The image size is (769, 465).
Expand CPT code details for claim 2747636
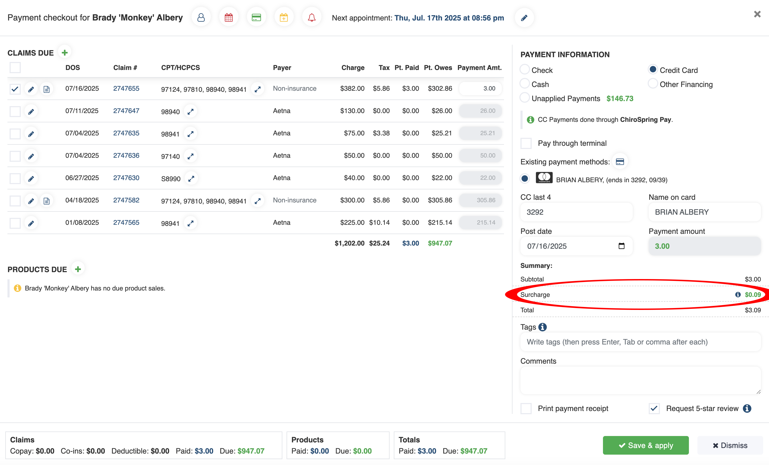(x=190, y=156)
